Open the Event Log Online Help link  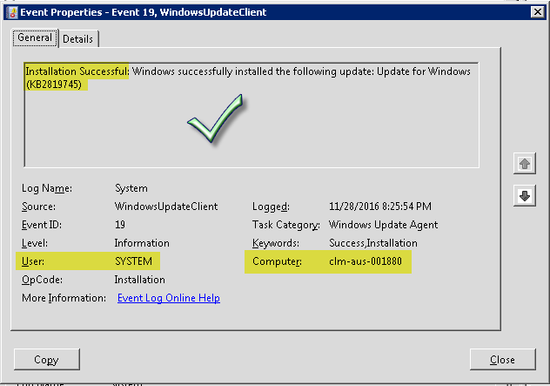click(x=169, y=298)
